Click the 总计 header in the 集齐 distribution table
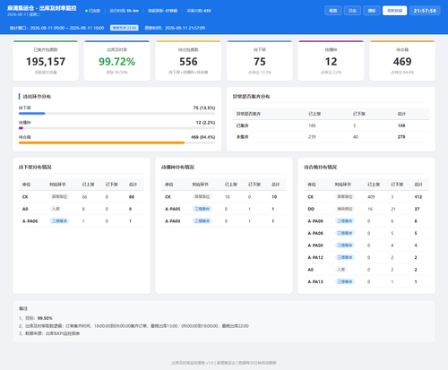Viewport: 448px width, 370px height. point(401,114)
